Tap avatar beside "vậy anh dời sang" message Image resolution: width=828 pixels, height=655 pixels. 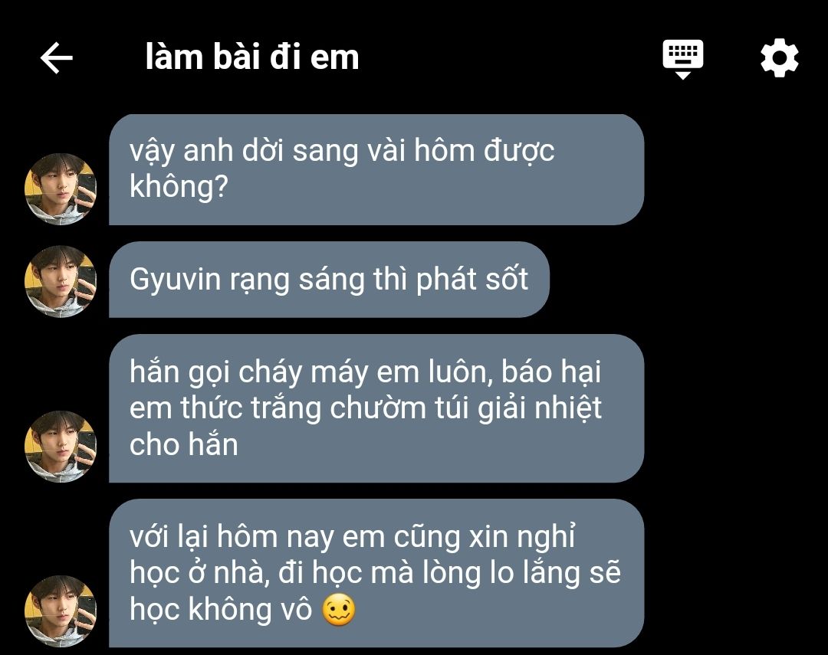click(61, 189)
